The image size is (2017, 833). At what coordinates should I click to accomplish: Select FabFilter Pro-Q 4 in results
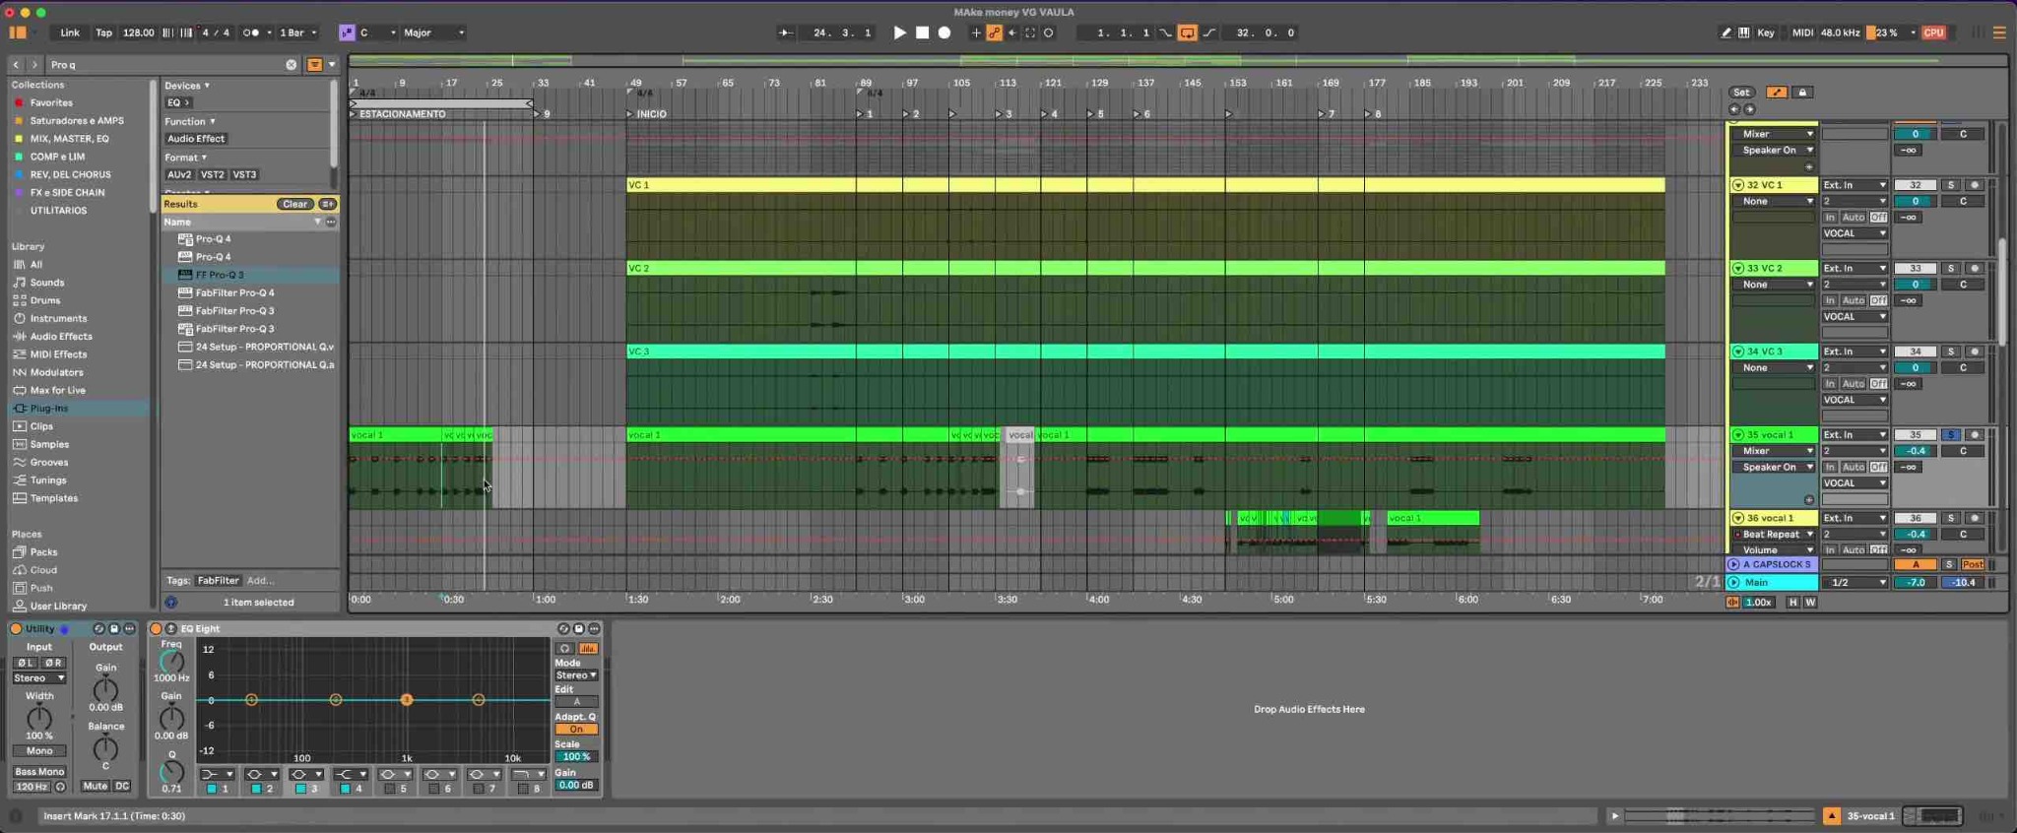click(x=234, y=293)
